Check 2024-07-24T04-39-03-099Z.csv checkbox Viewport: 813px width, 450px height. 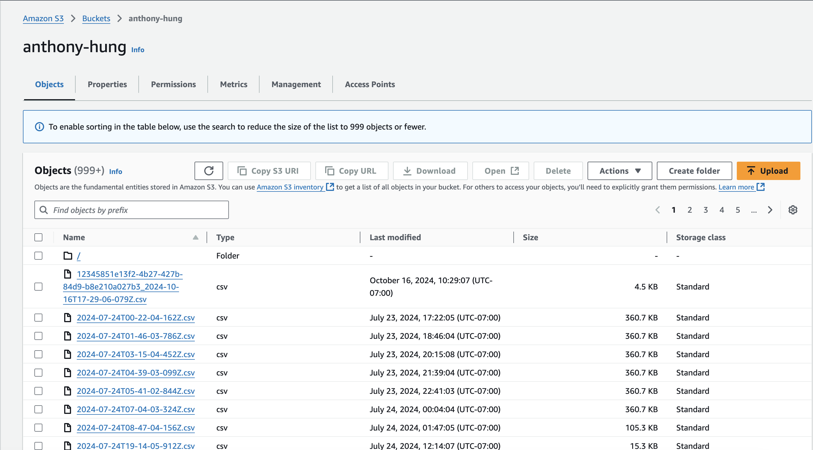pyautogui.click(x=38, y=372)
